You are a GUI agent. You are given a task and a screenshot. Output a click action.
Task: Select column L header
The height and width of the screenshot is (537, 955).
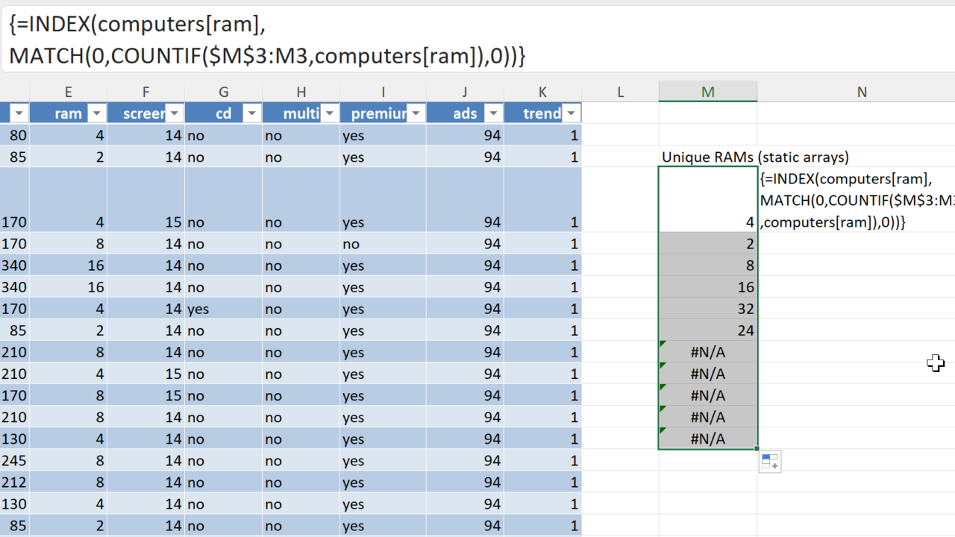pos(620,92)
